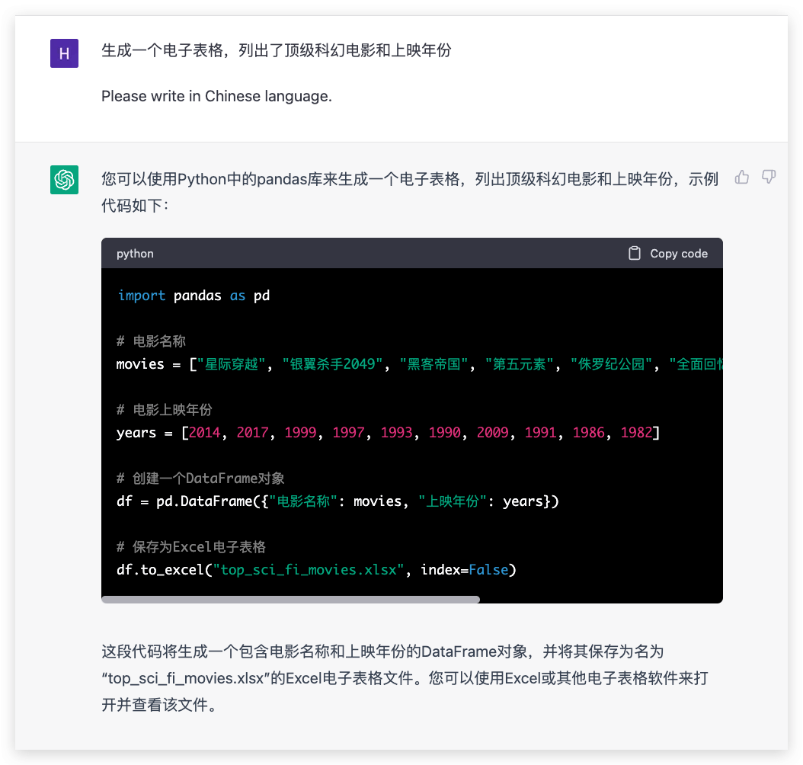This screenshot has width=803, height=765.
Task: Click the 'Please write in Chinese language.' line
Action: click(216, 96)
